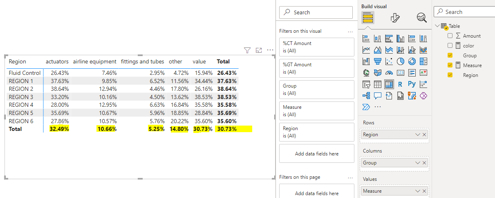495x198 pixels.
Task: Check the color field checkbox
Action: tap(450, 46)
